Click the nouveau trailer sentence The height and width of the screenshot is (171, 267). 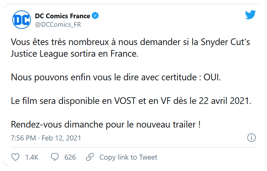(106, 124)
